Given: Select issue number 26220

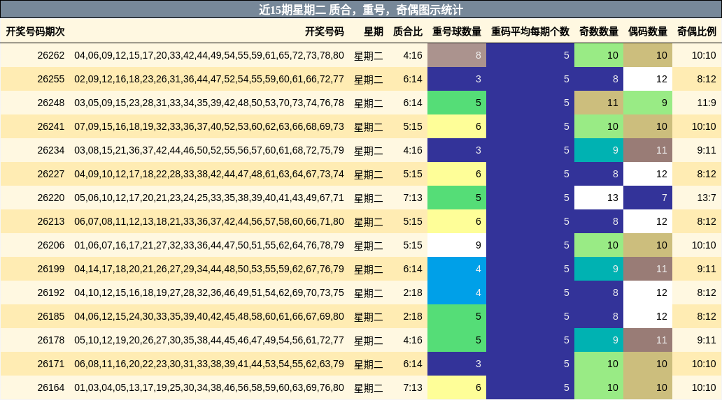Looking at the screenshot, I should coord(51,198).
